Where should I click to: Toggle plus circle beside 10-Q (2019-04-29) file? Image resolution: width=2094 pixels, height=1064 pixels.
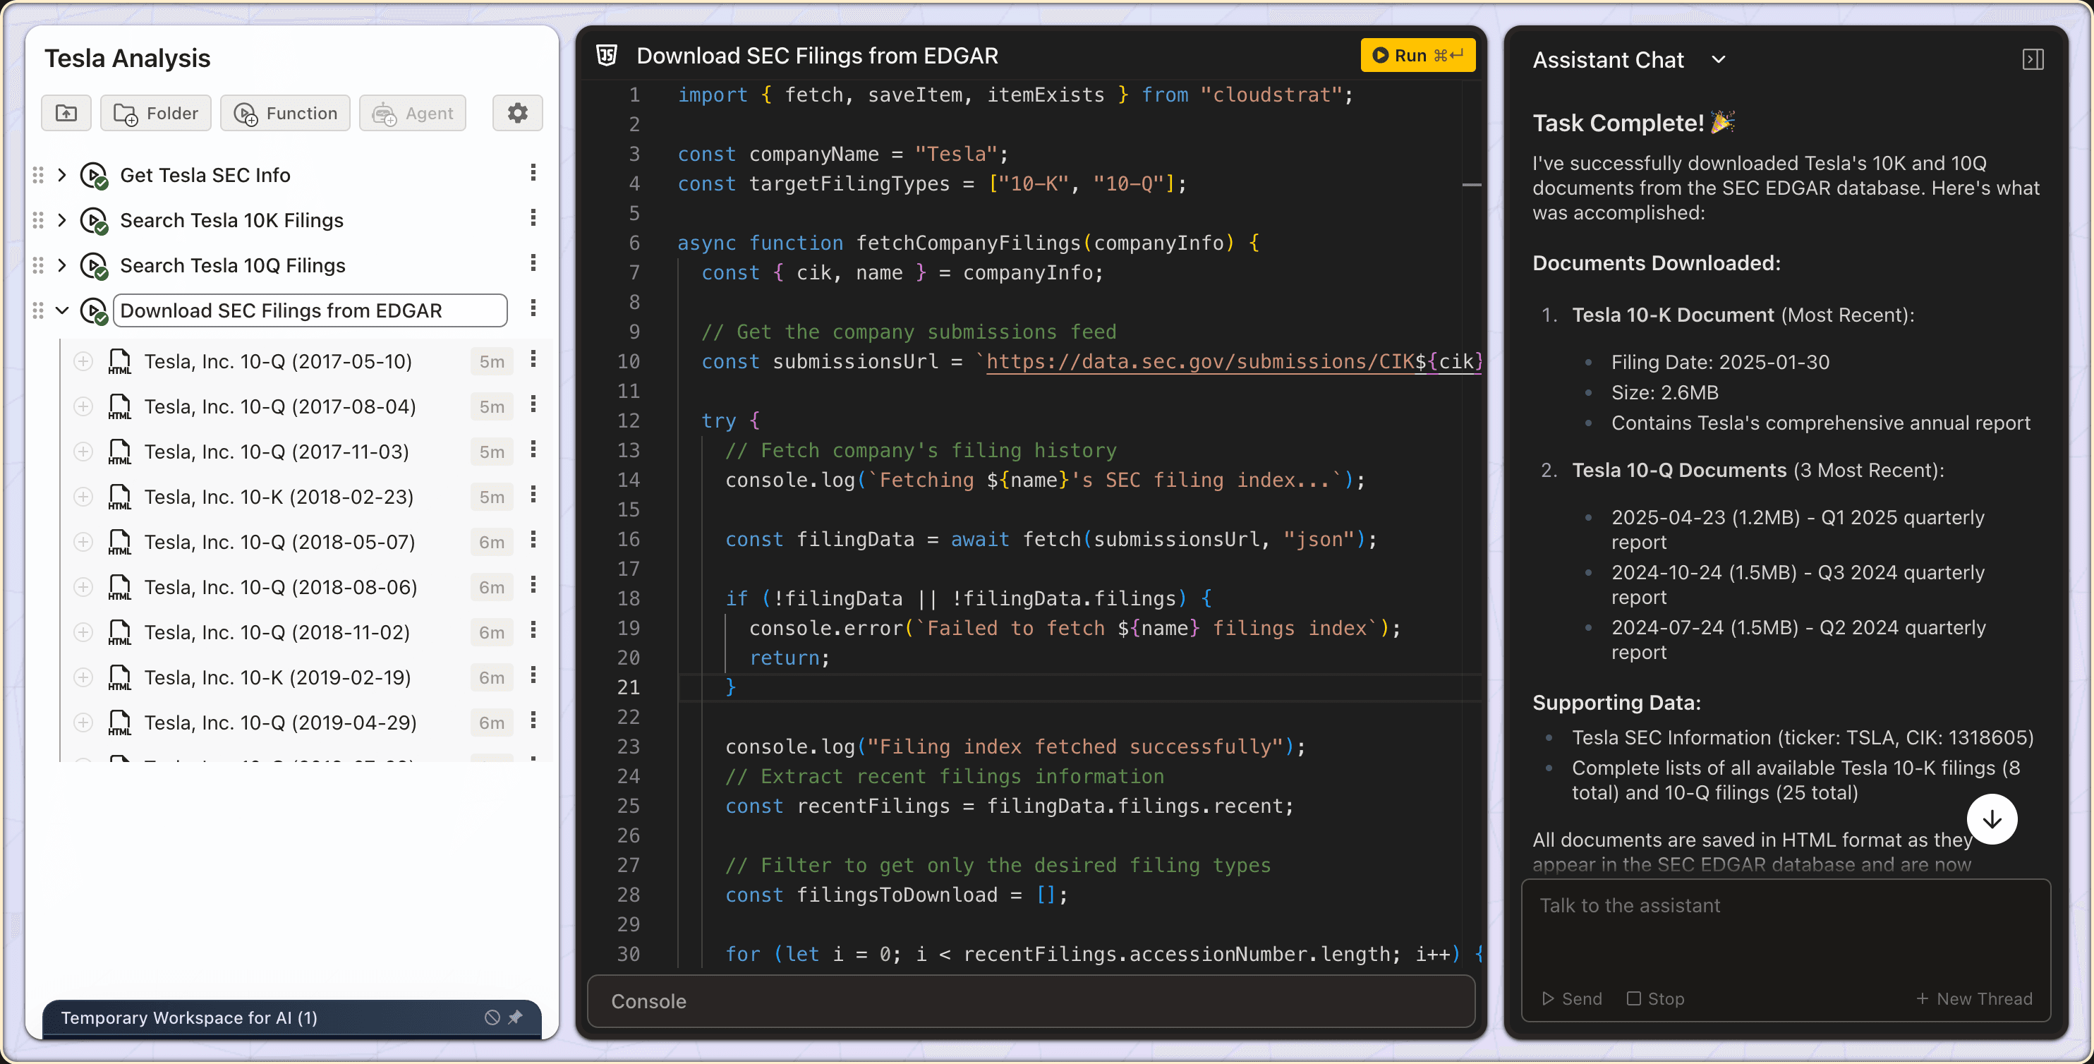point(83,722)
